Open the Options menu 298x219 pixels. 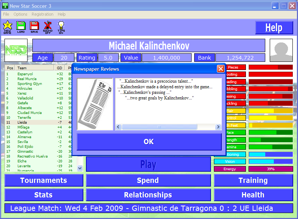(20, 14)
